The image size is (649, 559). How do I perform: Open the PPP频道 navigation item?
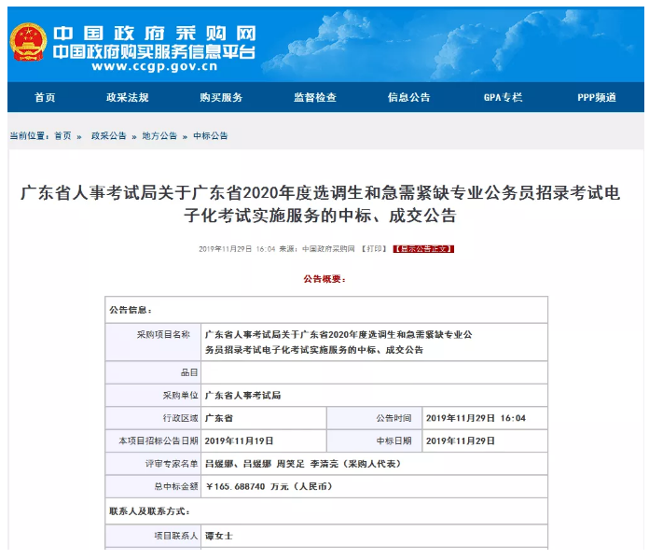597,97
